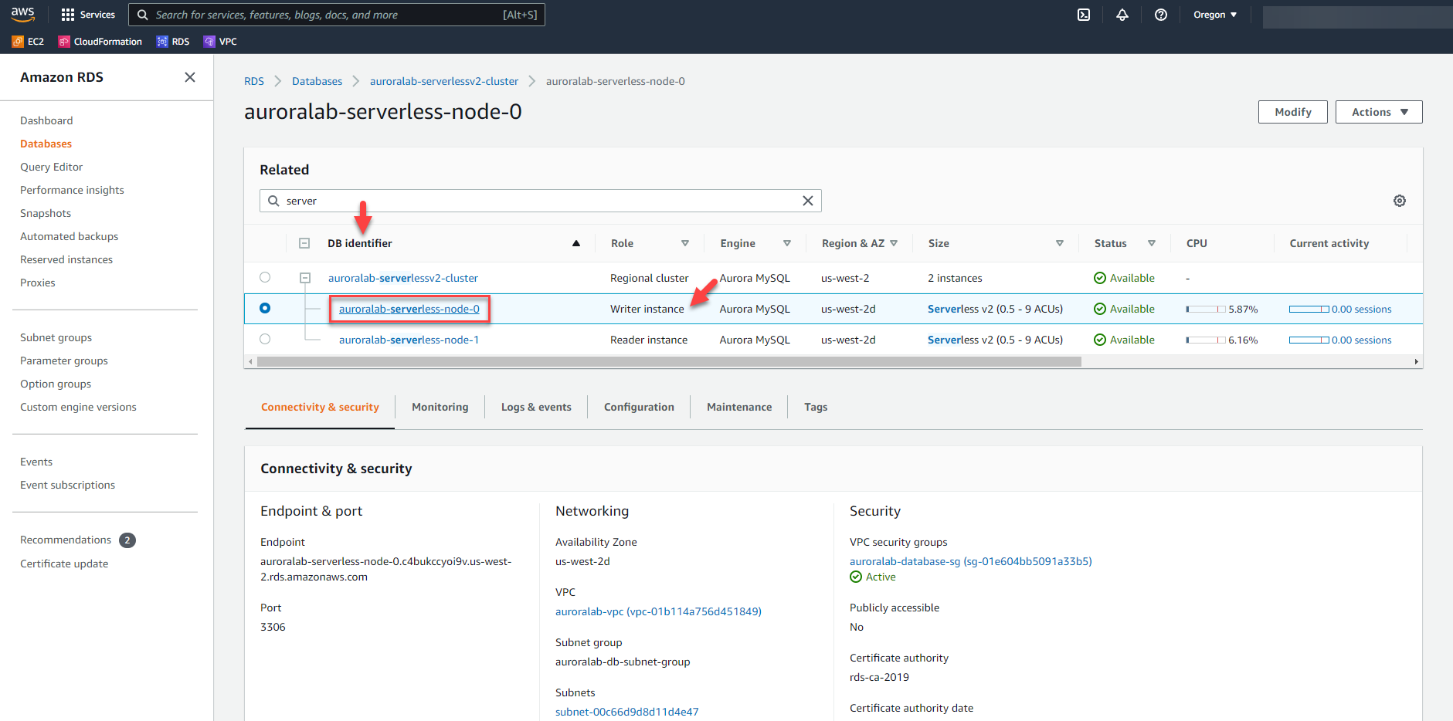Viewport: 1453px width, 721px height.
Task: Open table preferences gear icon
Action: pos(1399,201)
